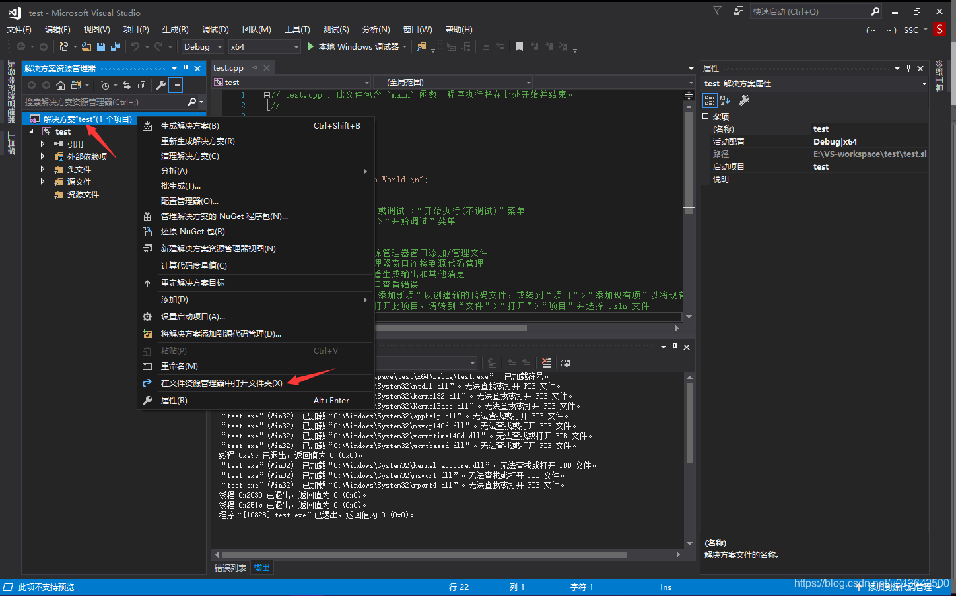Select 重命名(M) in context menu

click(x=256, y=366)
